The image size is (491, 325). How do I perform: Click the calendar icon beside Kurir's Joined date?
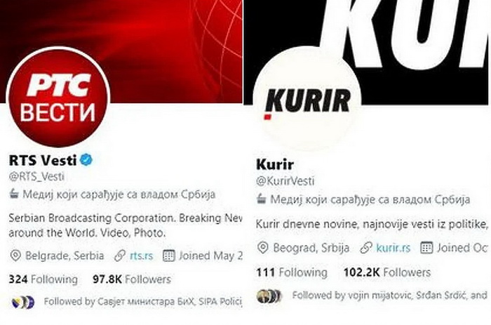click(x=426, y=248)
